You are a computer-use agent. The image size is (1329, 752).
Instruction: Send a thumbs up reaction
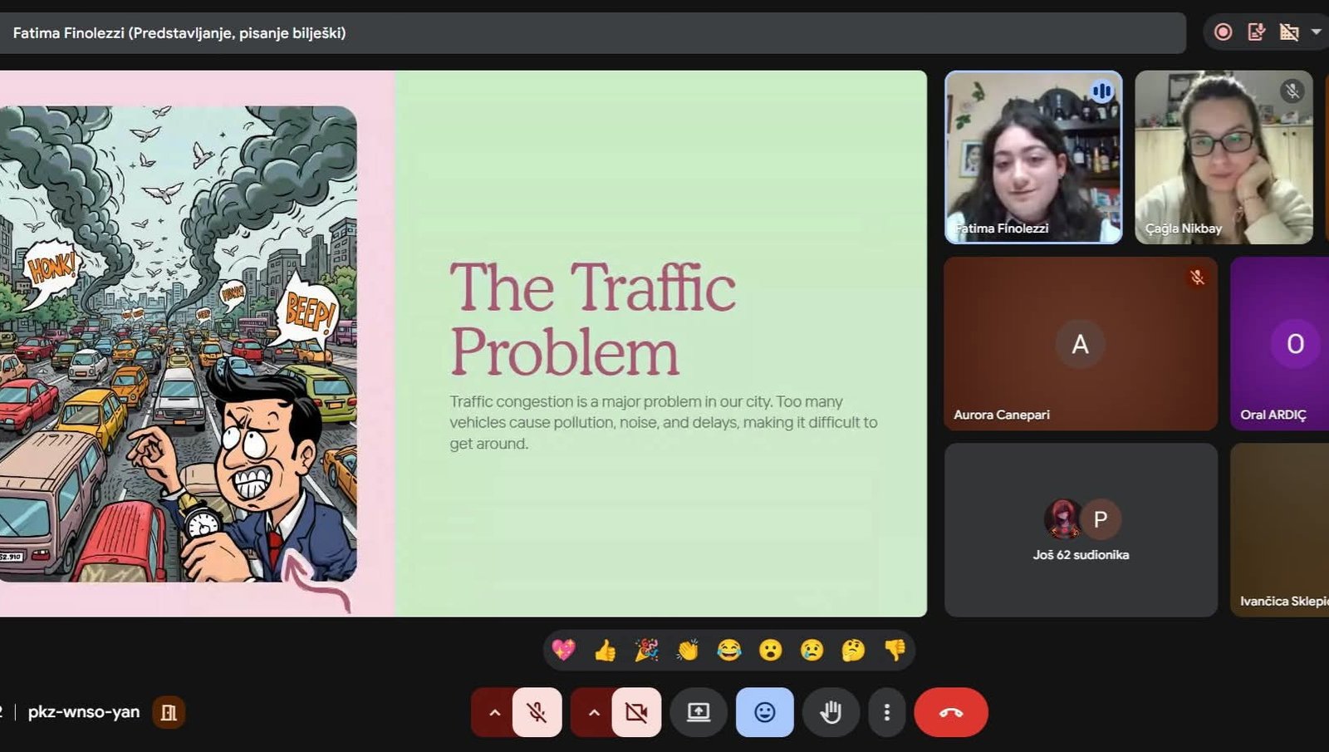606,650
